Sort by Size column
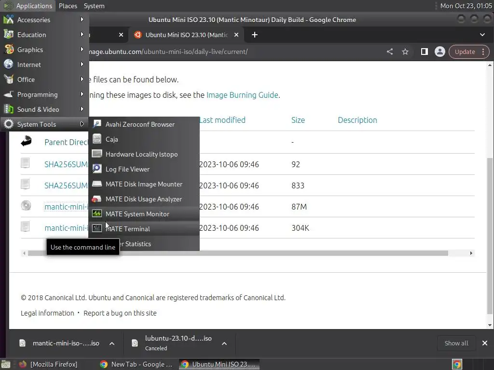This screenshot has width=494, height=370. pos(298,120)
